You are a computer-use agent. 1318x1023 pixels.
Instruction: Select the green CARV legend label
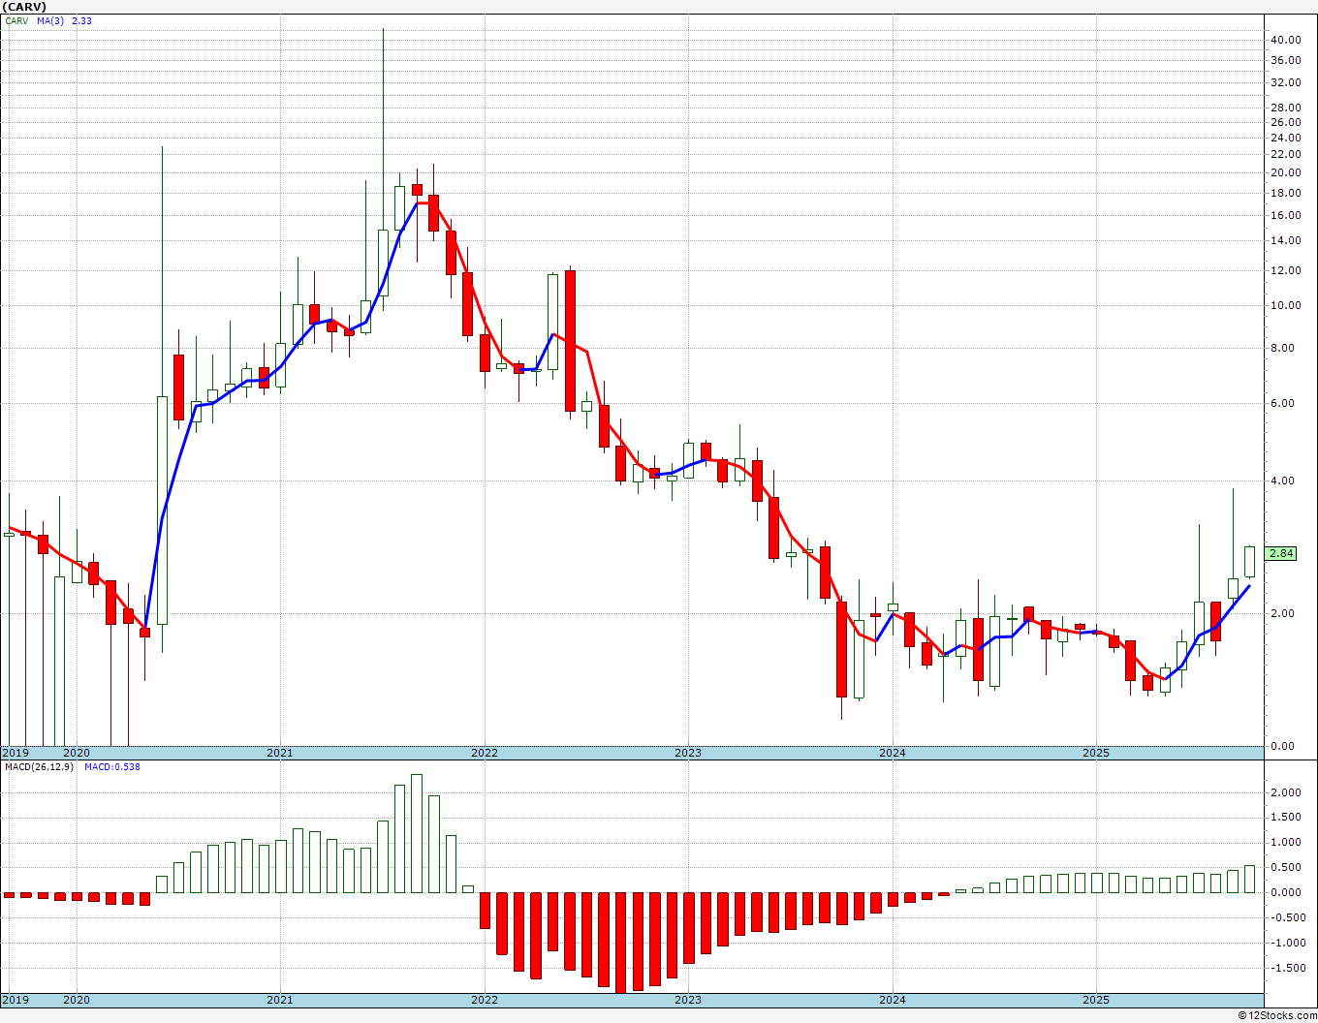coord(16,20)
